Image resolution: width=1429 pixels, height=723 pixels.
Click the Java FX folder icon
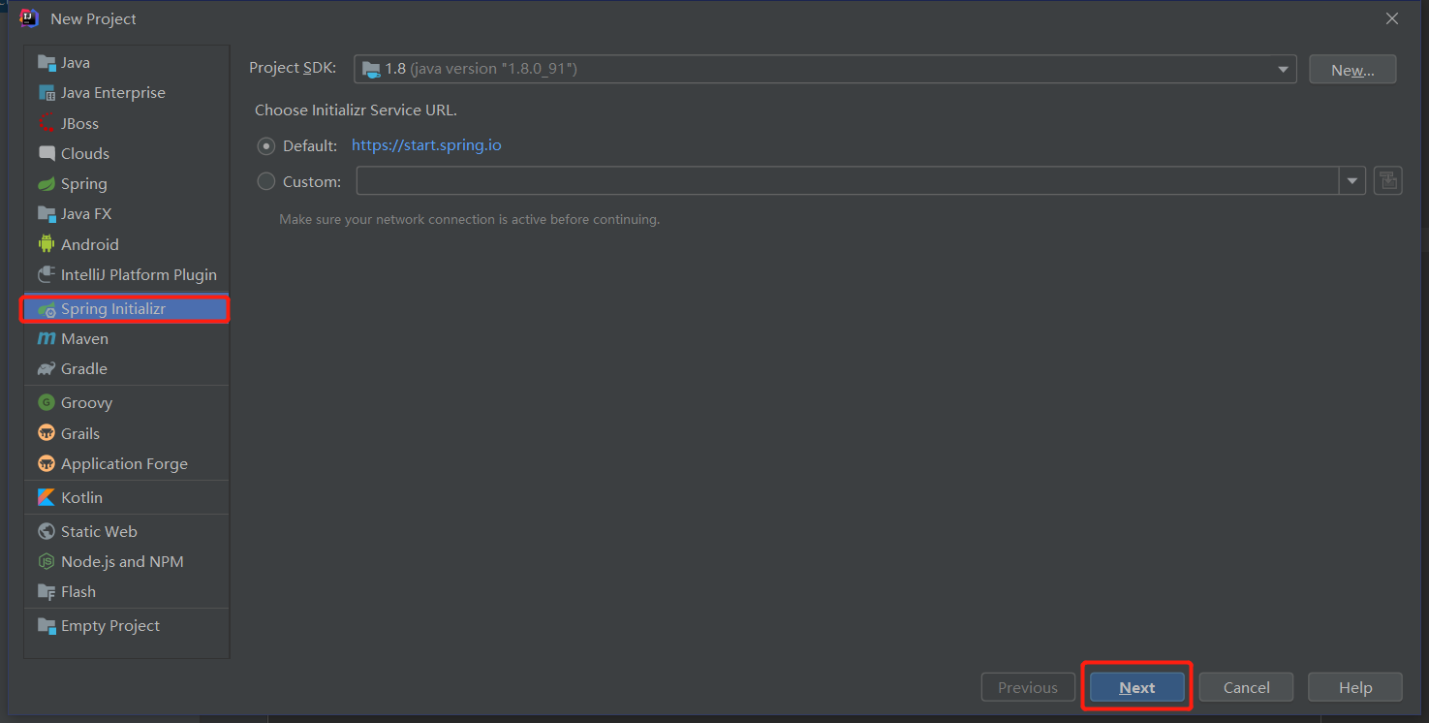click(x=47, y=214)
